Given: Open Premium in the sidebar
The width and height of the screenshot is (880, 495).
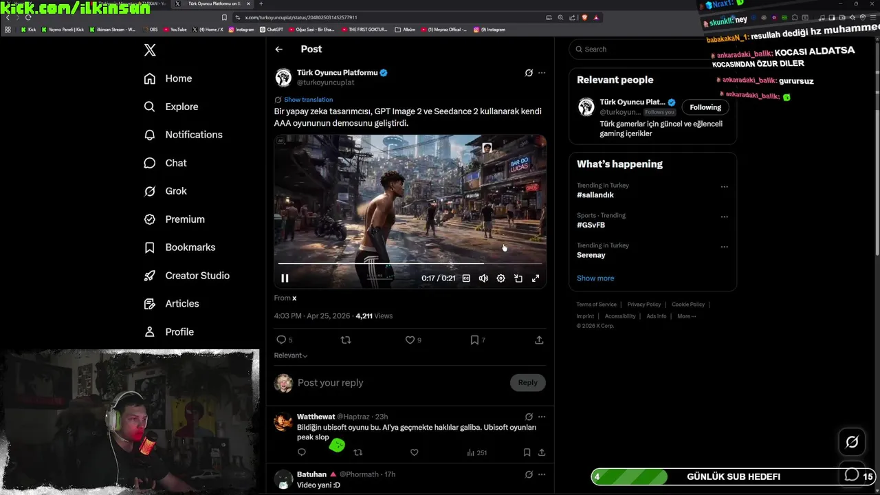Looking at the screenshot, I should pyautogui.click(x=174, y=219).
